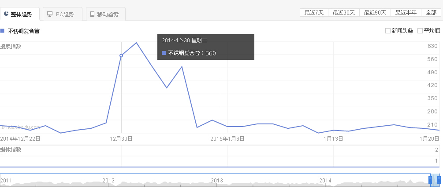Image resolution: width=443 pixels, height=189 pixels.
Task: Select the 最近30天 time range
Action: pyautogui.click(x=344, y=12)
